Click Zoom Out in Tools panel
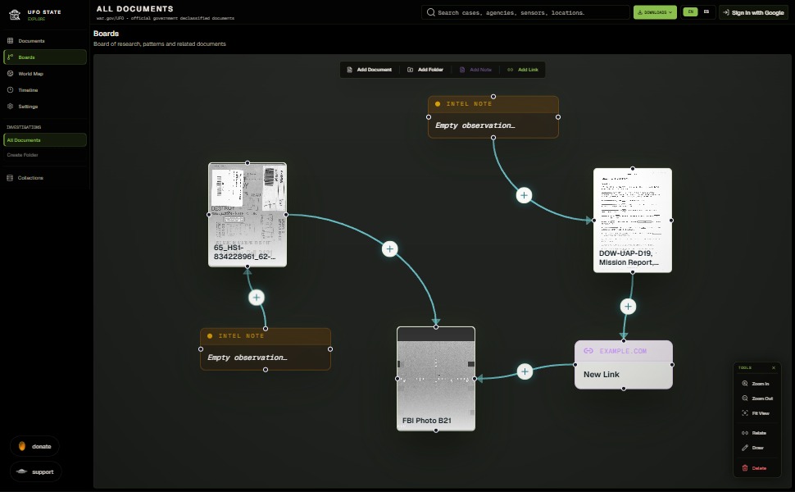Viewport: 795px width, 492px height. pos(756,399)
